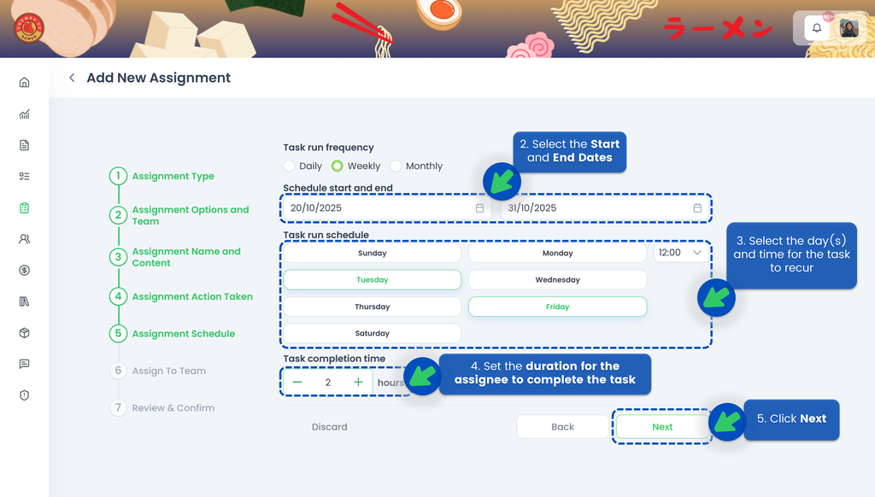Toggle the Tuesday schedule day
The height and width of the screenshot is (497, 875).
tap(372, 280)
